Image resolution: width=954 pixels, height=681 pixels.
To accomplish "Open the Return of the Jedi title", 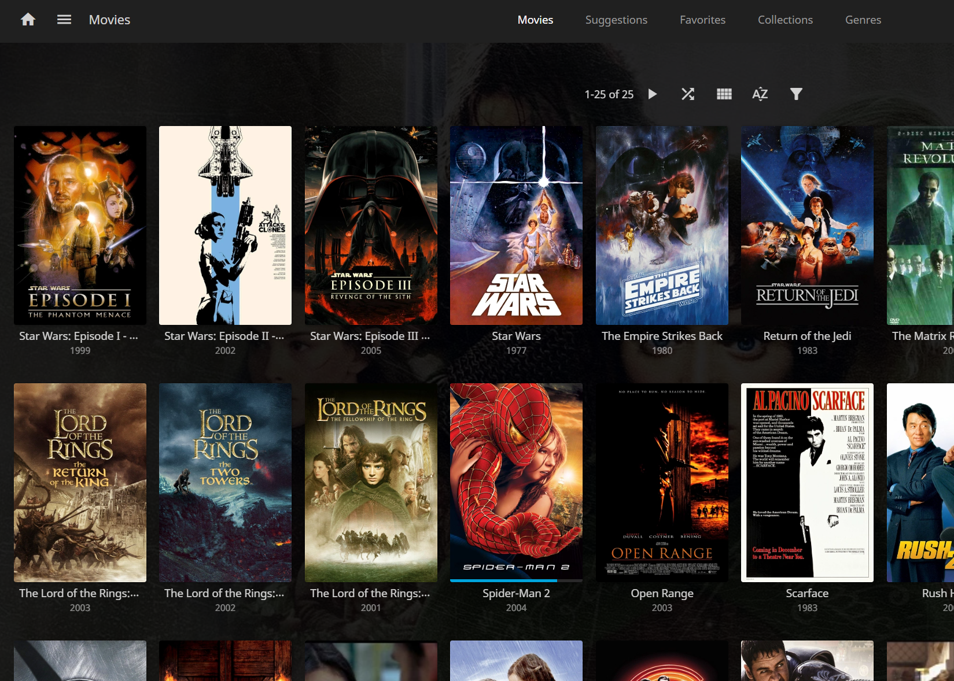I will pos(807,336).
